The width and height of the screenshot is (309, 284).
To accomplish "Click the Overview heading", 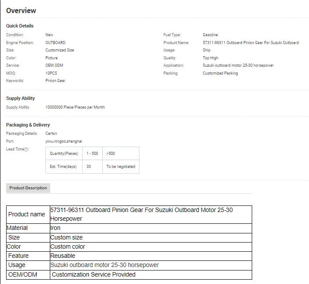I will 21,10.
